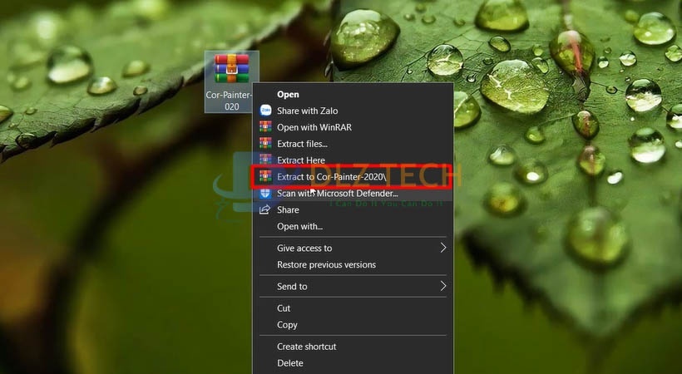The width and height of the screenshot is (682, 374).
Task: Open the Send to submenu
Action: 353,286
